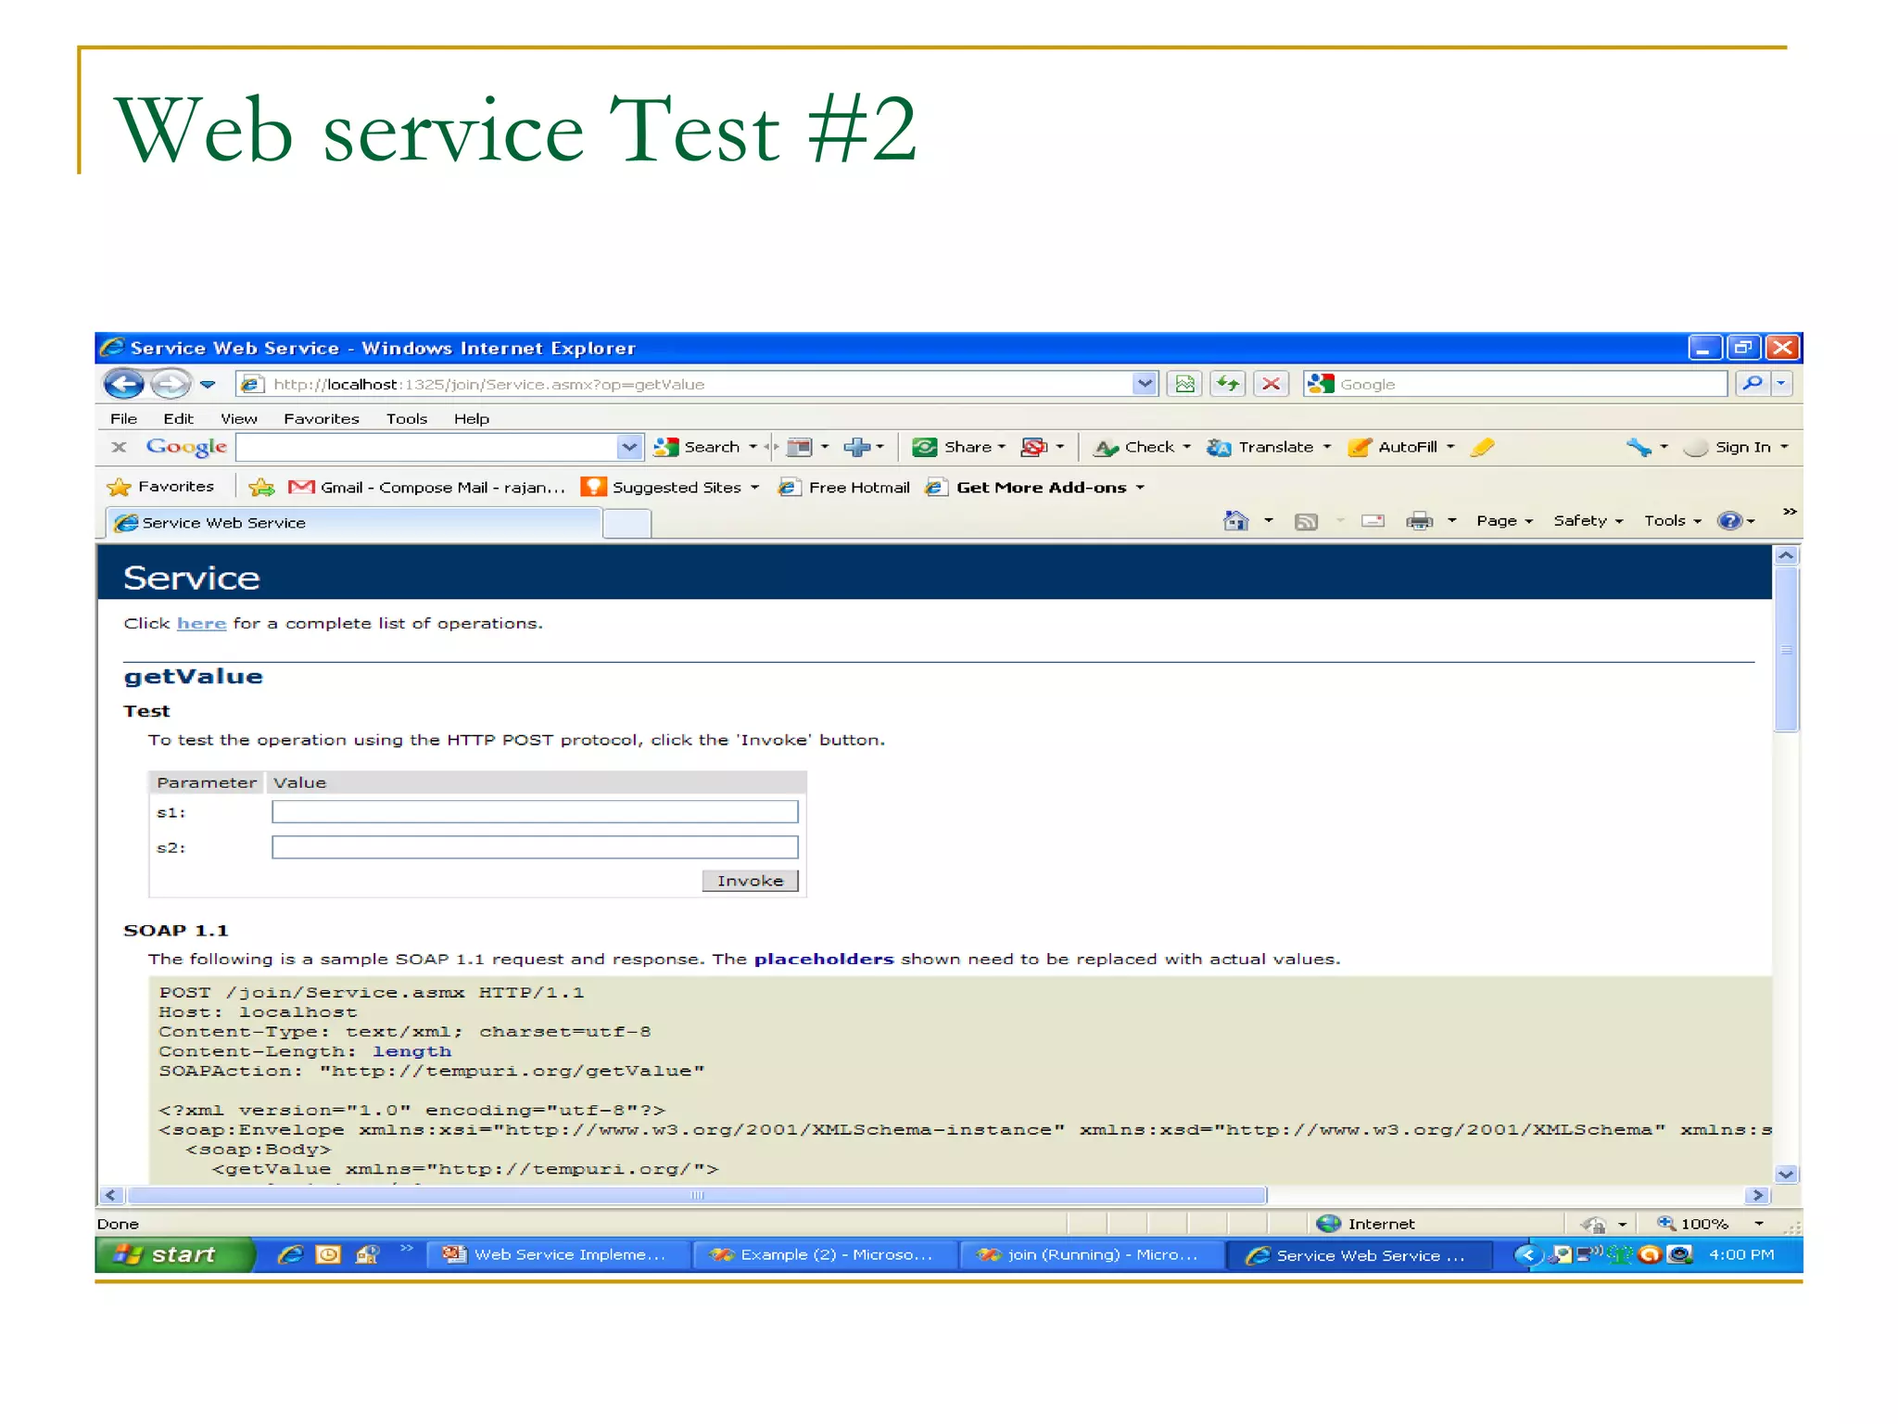Select the Service Web Service tab
This screenshot has width=1898, height=1424.
[x=353, y=523]
